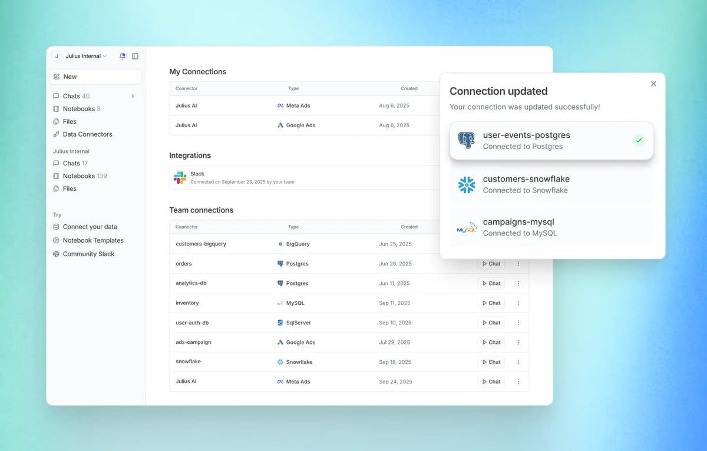
Task: Open notifications via the bell icon
Action: tap(123, 56)
